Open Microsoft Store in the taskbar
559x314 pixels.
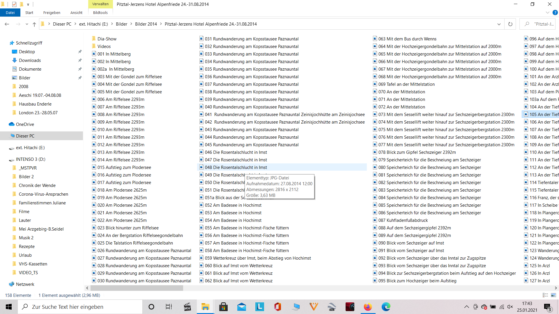(x=223, y=307)
